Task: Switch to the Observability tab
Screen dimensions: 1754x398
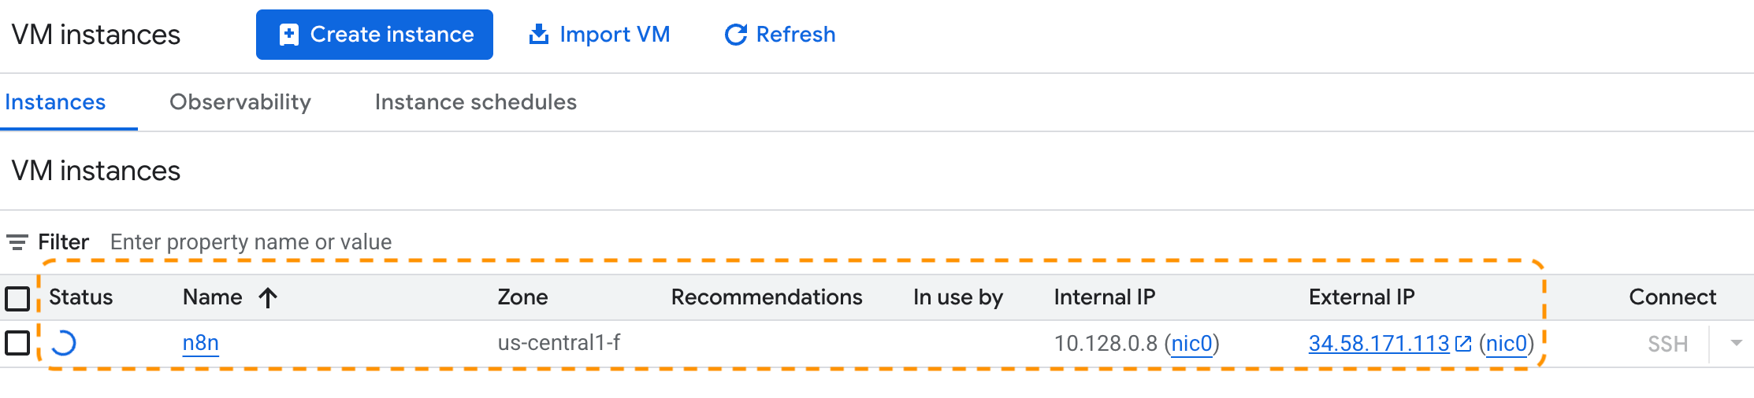Action: (240, 102)
